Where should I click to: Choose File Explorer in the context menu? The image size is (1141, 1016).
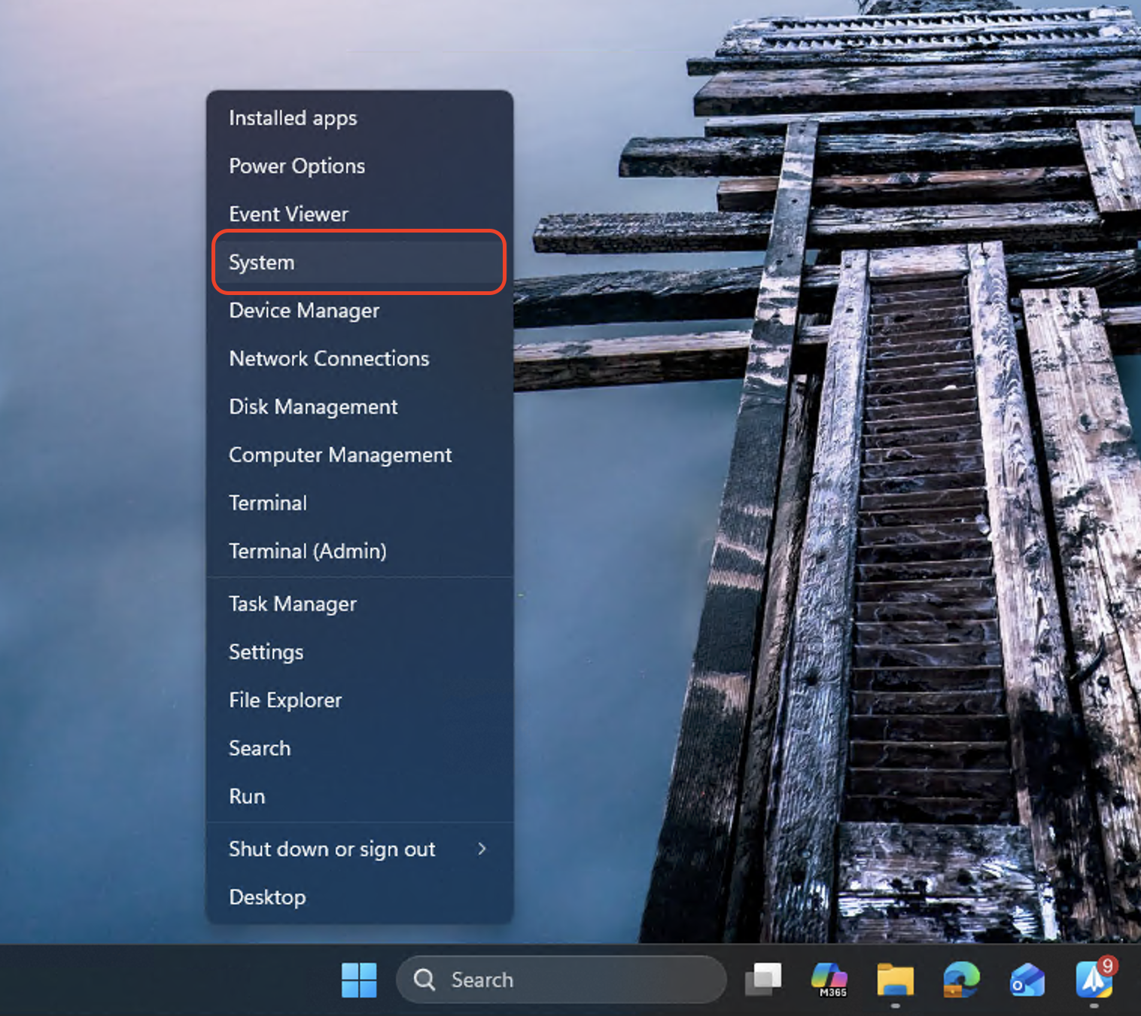point(360,701)
